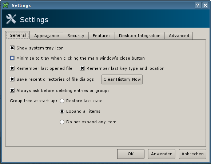Viewport: 211px width, 164px height.
Task: Uncheck Show system tray icon
Action: (12, 48)
